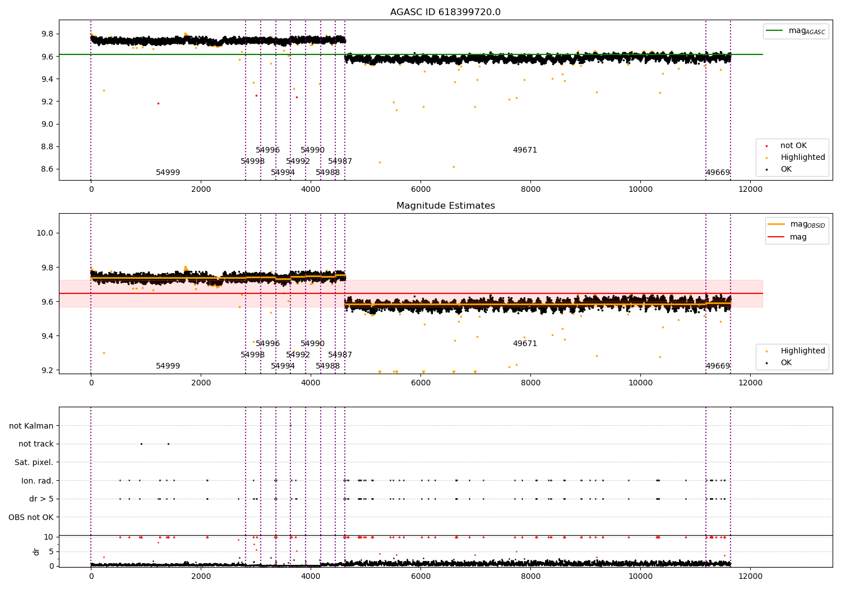This screenshot has height=589, width=841.
Task: Click the 9.0 y-axis tick in top plot
Action: (x=47, y=125)
